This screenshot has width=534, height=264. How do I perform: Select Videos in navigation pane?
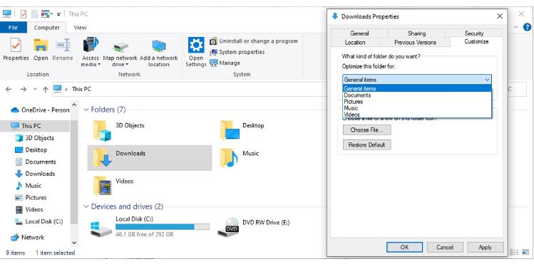click(29, 209)
